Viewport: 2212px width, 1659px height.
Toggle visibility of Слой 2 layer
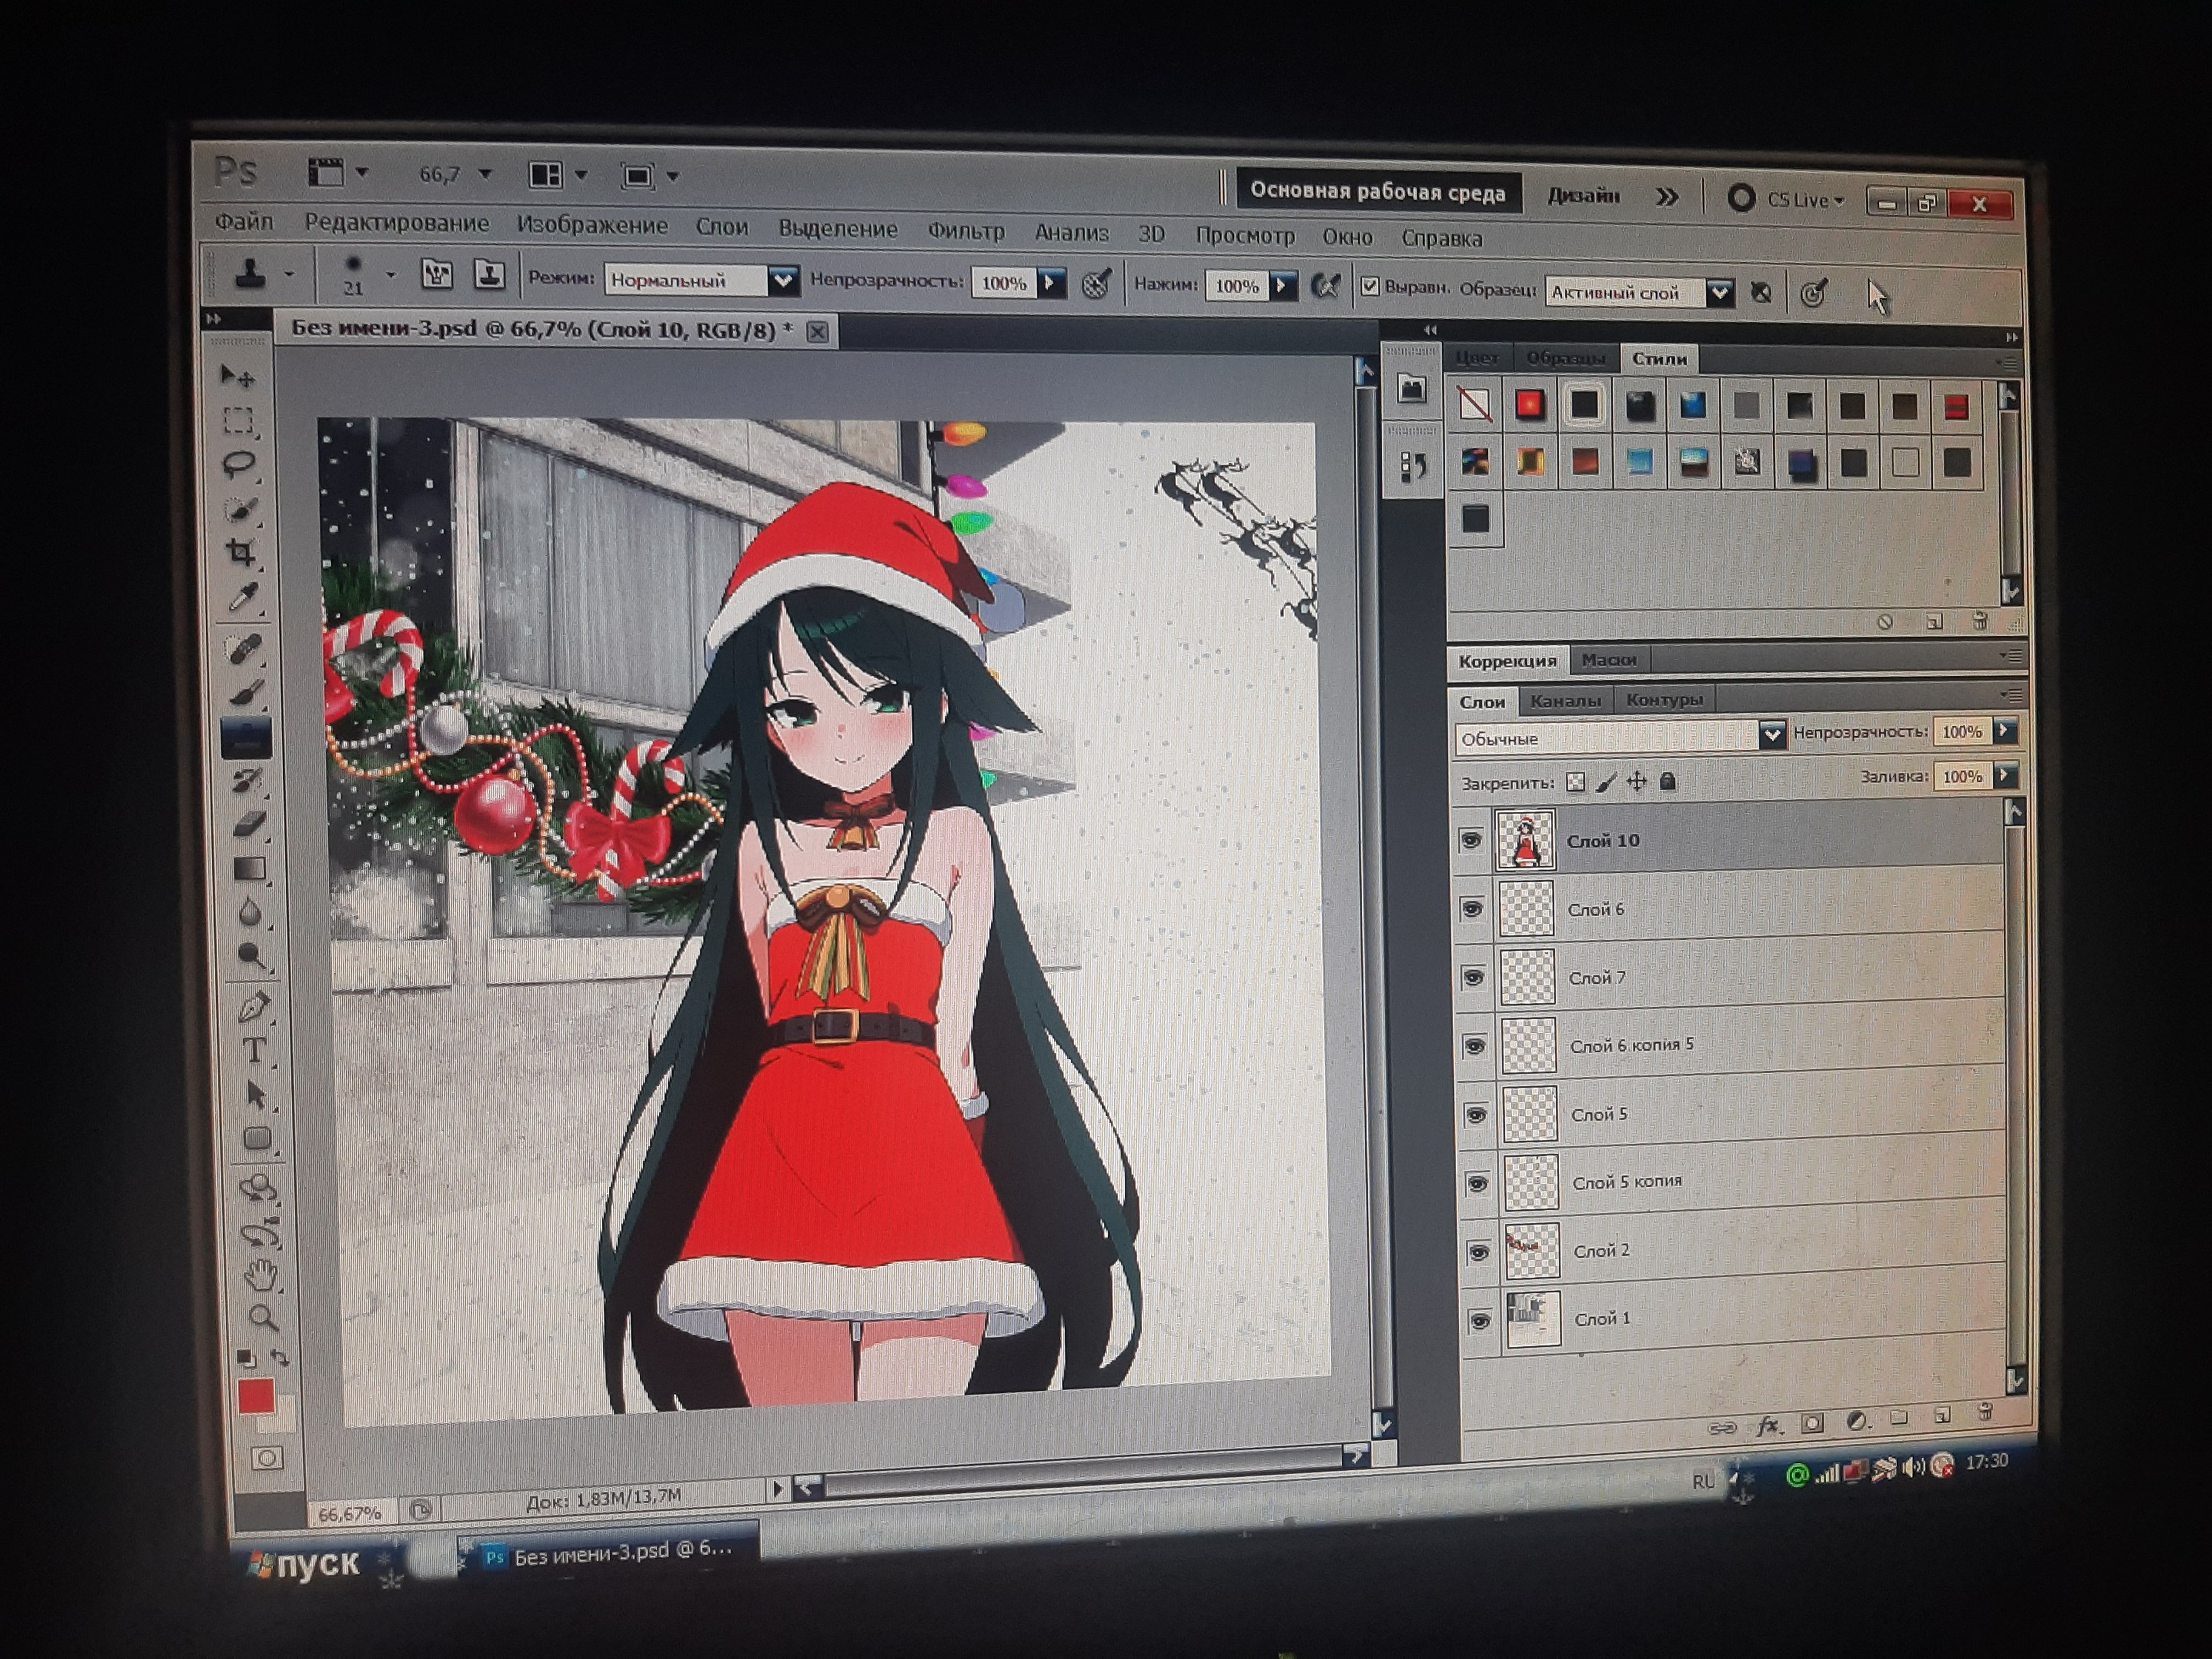click(x=1479, y=1251)
